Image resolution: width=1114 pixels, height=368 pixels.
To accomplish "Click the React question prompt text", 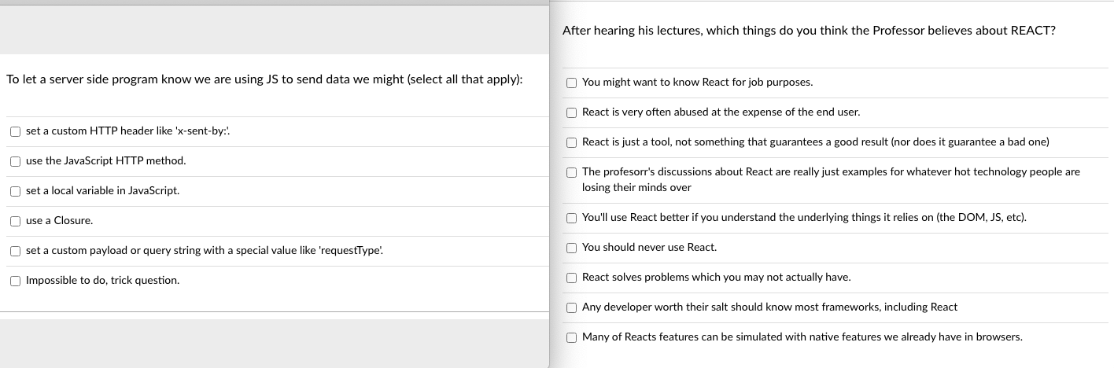I will (809, 31).
